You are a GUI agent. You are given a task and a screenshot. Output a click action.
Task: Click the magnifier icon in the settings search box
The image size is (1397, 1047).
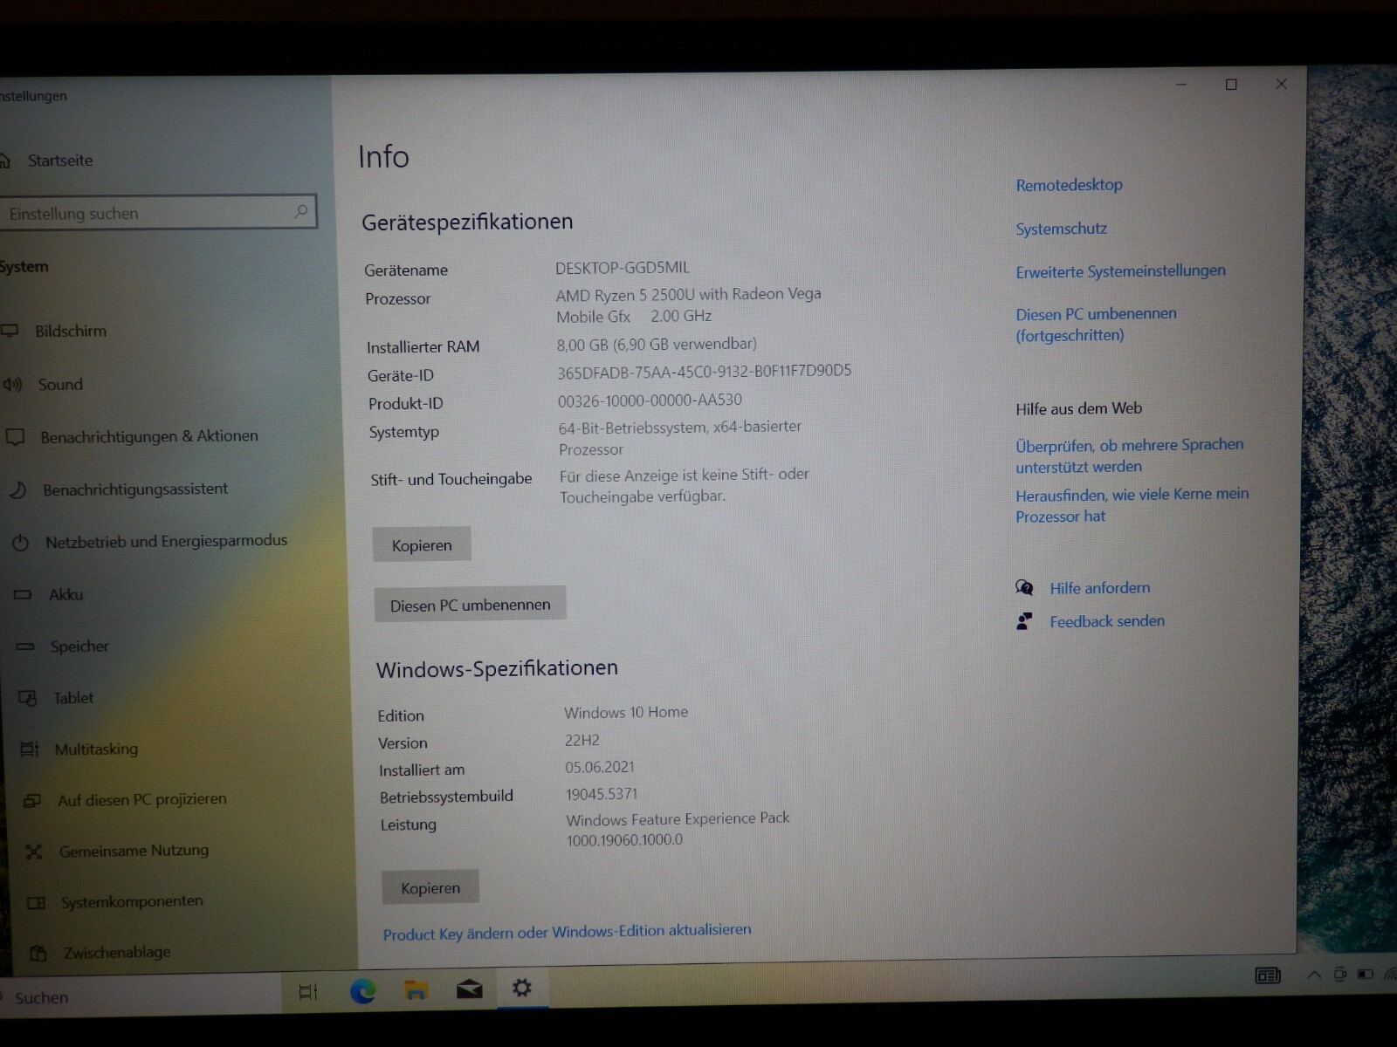300,211
